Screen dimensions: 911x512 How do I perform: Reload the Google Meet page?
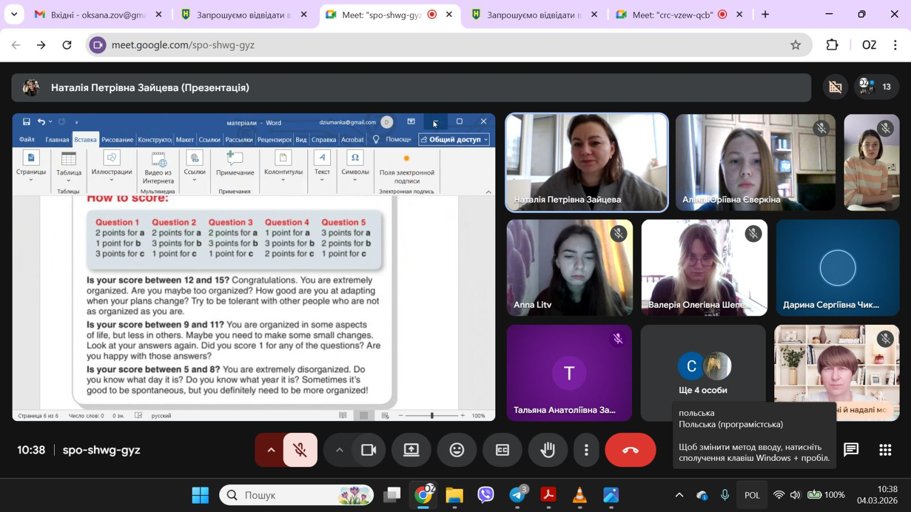[67, 45]
